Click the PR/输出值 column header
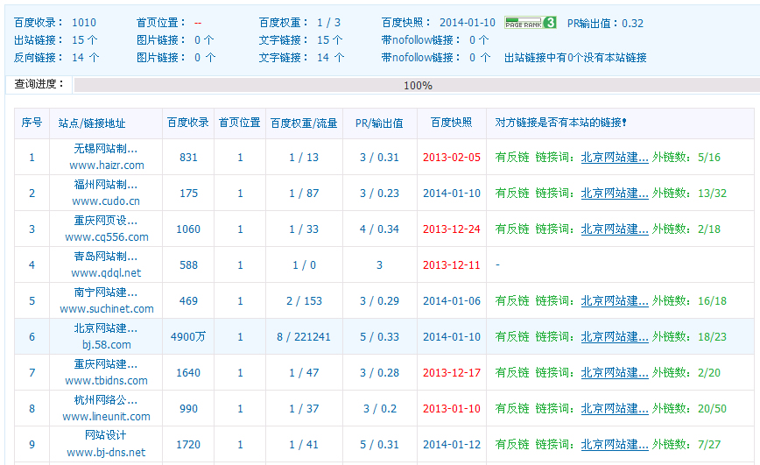This screenshot has width=760, height=465. (379, 123)
